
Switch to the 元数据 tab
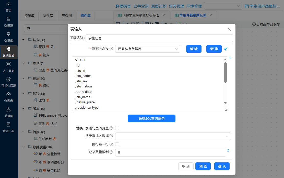(67, 16)
